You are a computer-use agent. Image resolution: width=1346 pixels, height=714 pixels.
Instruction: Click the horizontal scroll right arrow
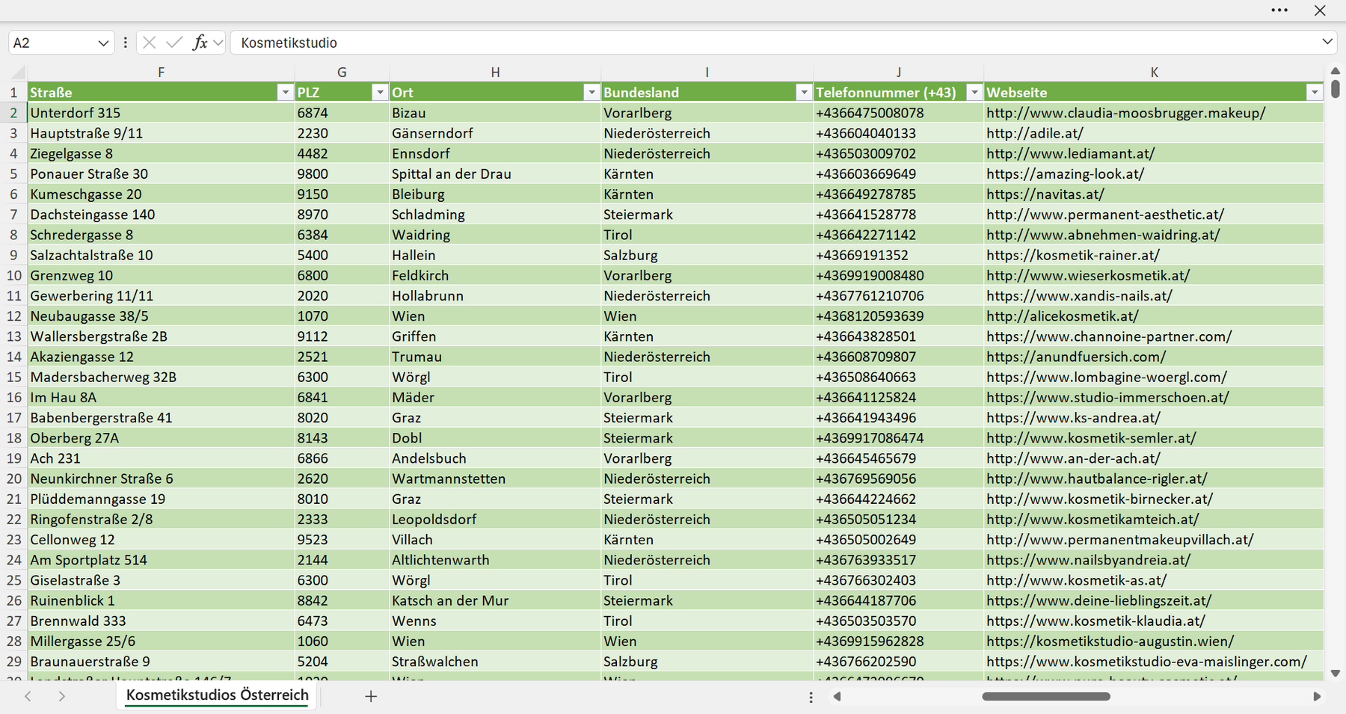point(1317,696)
